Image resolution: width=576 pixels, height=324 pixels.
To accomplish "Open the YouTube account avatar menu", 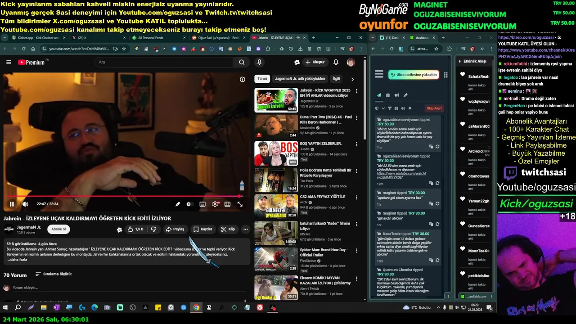I will point(351,62).
